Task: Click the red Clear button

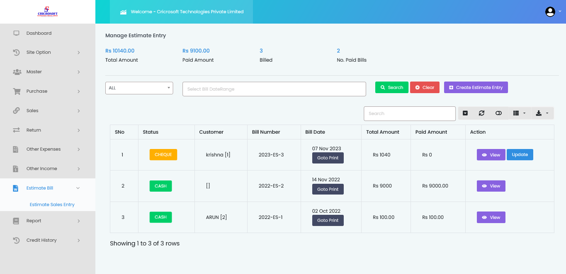Action: click(x=425, y=87)
